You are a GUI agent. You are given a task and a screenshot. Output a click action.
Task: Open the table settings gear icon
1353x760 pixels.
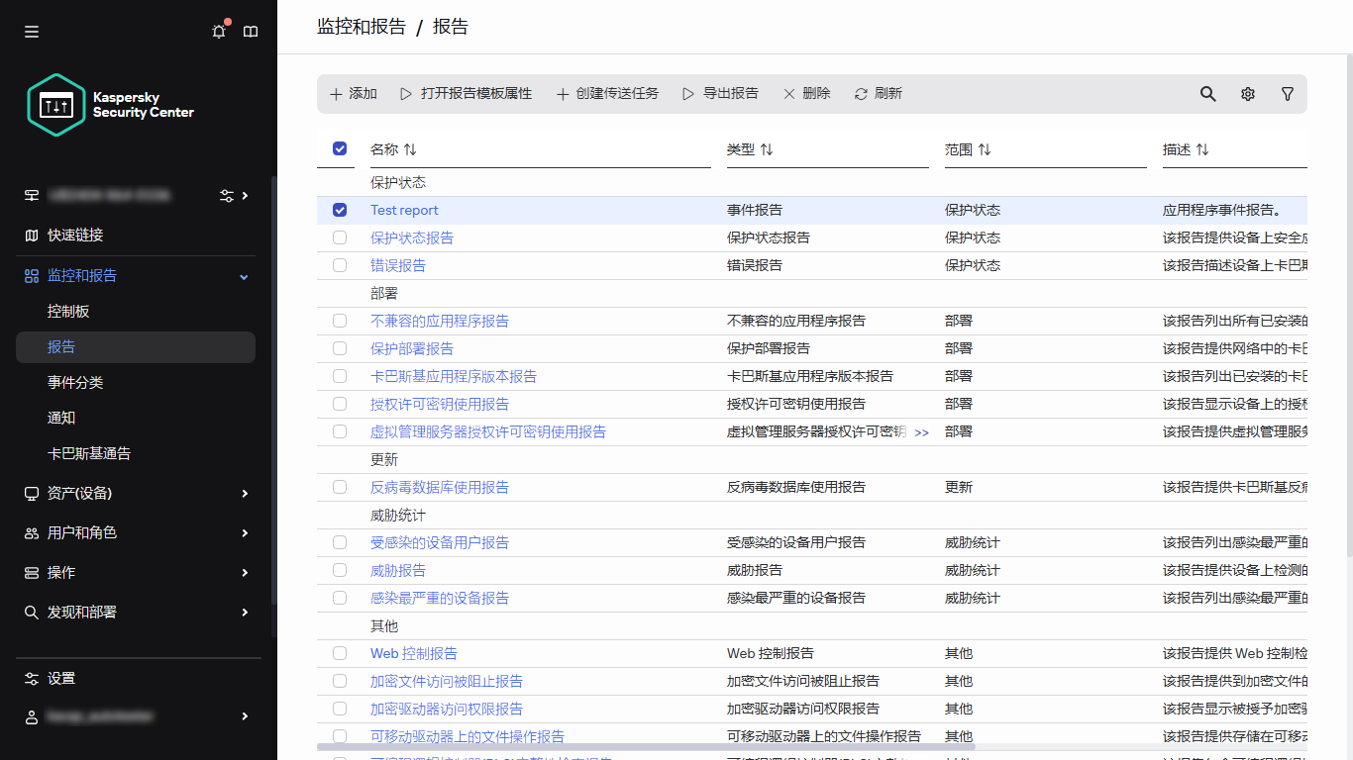pyautogui.click(x=1247, y=93)
